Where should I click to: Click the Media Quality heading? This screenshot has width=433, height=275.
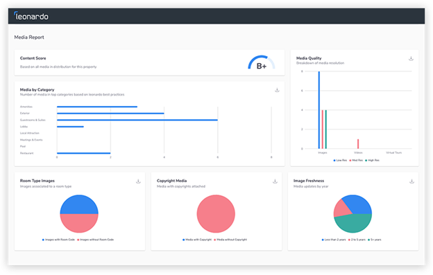point(309,58)
